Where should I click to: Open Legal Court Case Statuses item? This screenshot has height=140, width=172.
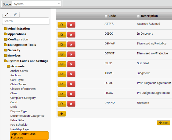pos(23,136)
